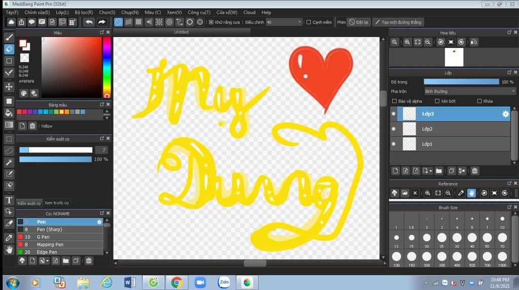The width and height of the screenshot is (519, 290).
Task: Enable the Cạnh mềm checkbox
Action: 309,22
